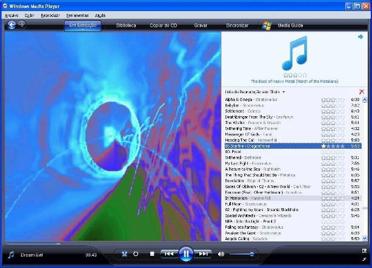Select Withered - Dethrone track
Viewport: 372px width, 268px height.
pyautogui.click(x=293, y=157)
